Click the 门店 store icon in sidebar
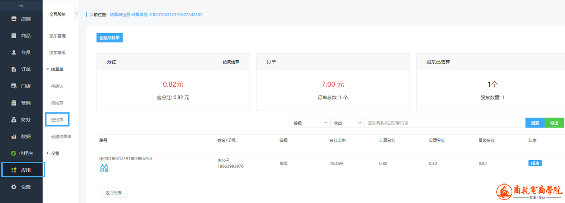Viewport: 565px width, 203px height. coord(14,86)
